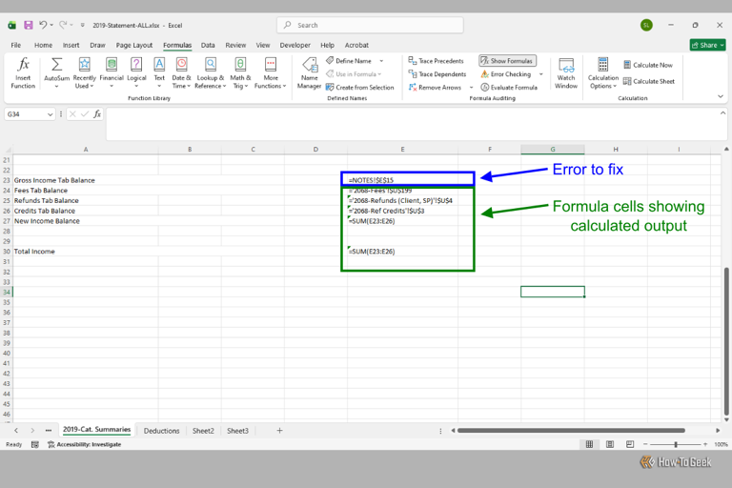Open Financial functions menu
The height and width of the screenshot is (488, 732).
click(112, 72)
